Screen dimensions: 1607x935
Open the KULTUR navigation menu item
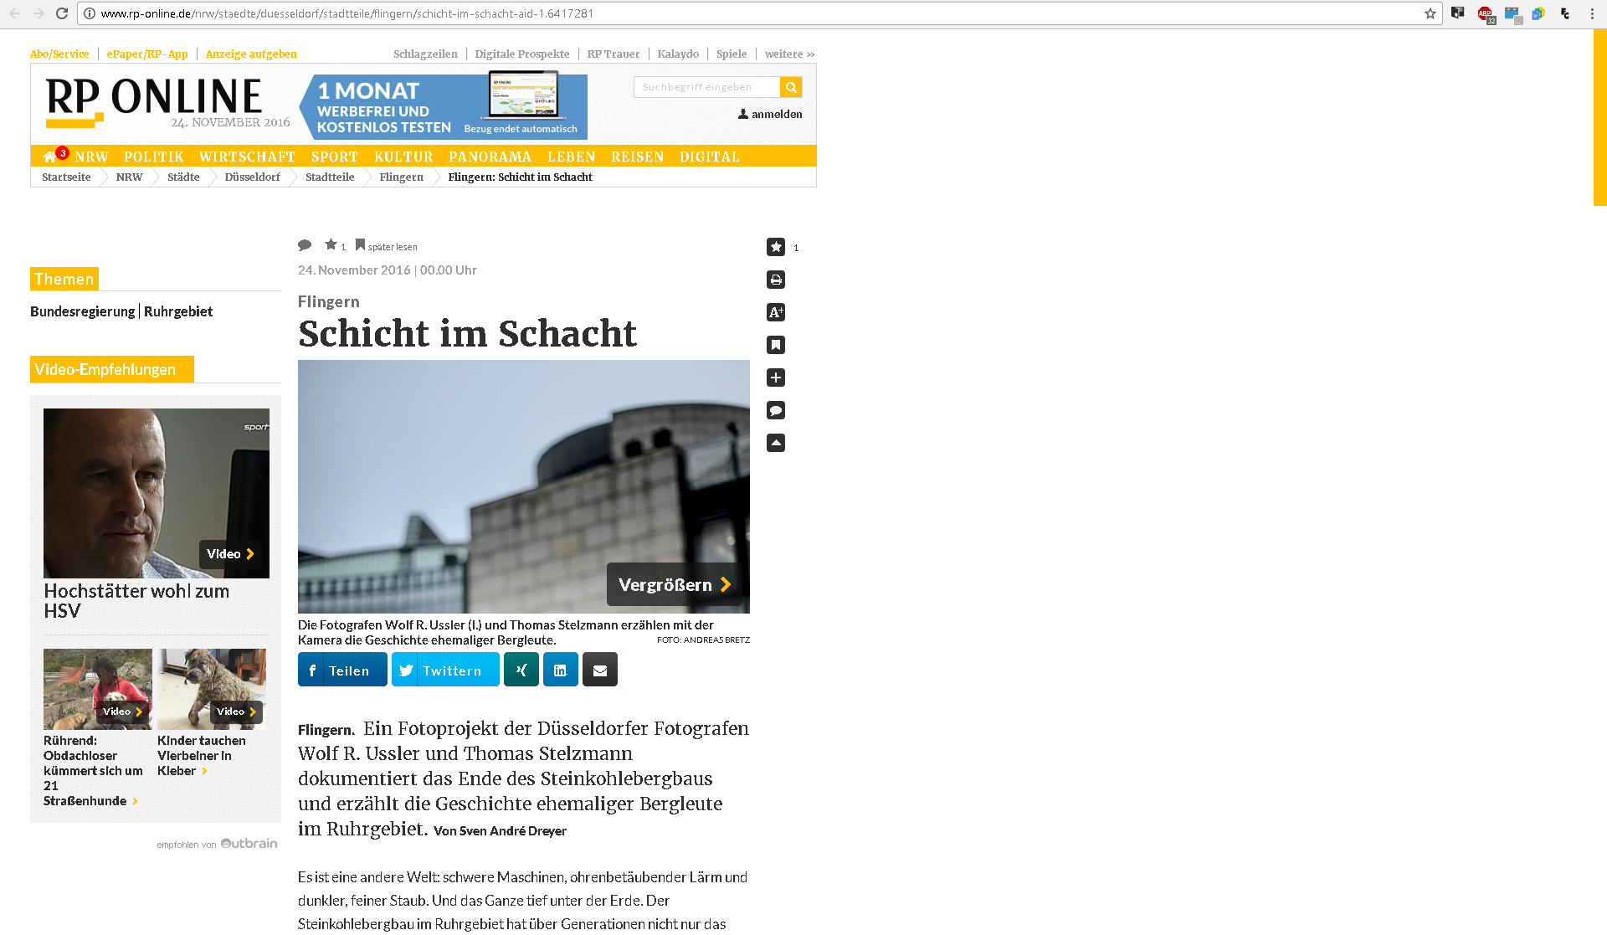pos(403,157)
